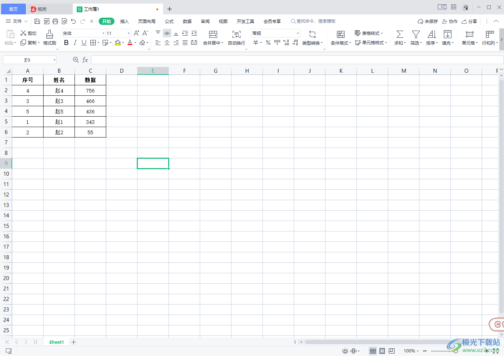Click the Fill (填充) icon
The width and height of the screenshot is (504, 356).
(x=447, y=34)
